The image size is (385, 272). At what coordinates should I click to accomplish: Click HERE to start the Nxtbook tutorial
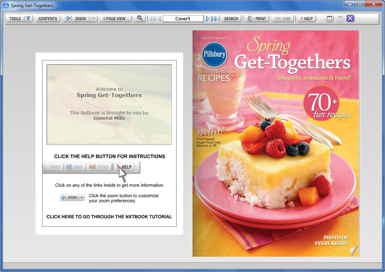(109, 216)
